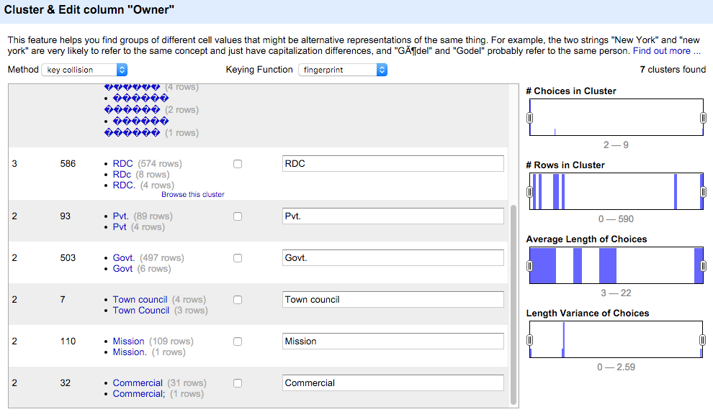Focus the Mission new cell value field
713x417 pixels.
tap(393, 342)
